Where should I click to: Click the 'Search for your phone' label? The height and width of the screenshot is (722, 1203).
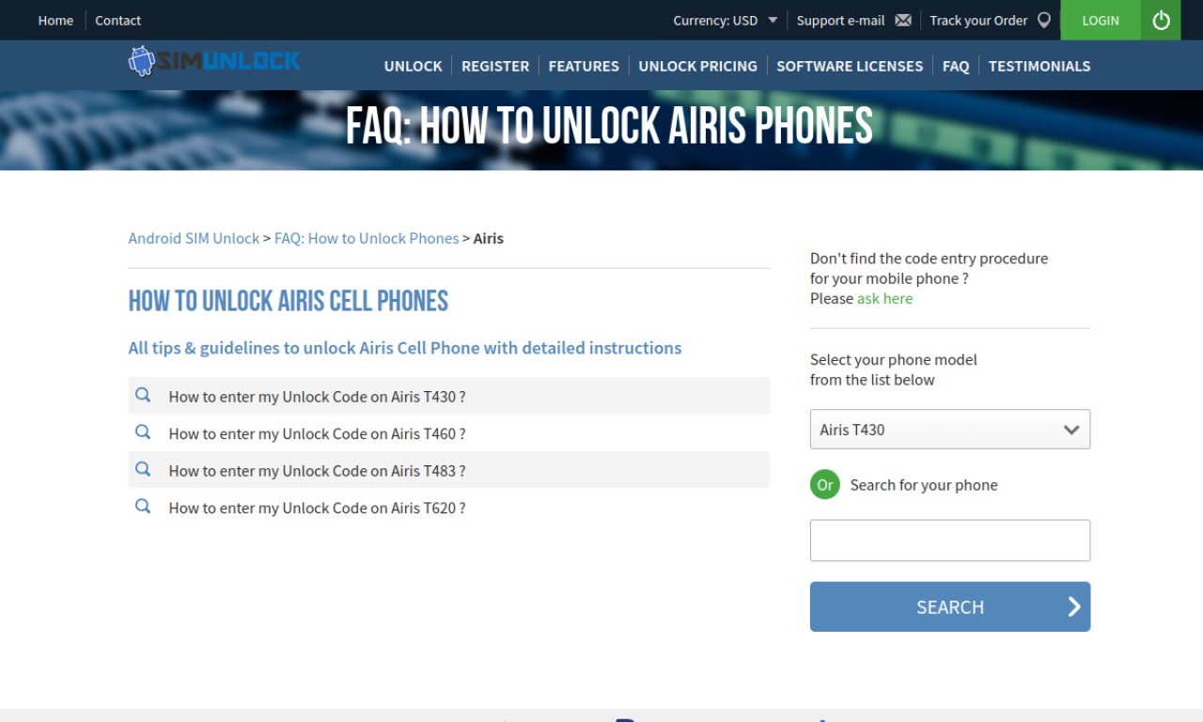pyautogui.click(x=924, y=485)
